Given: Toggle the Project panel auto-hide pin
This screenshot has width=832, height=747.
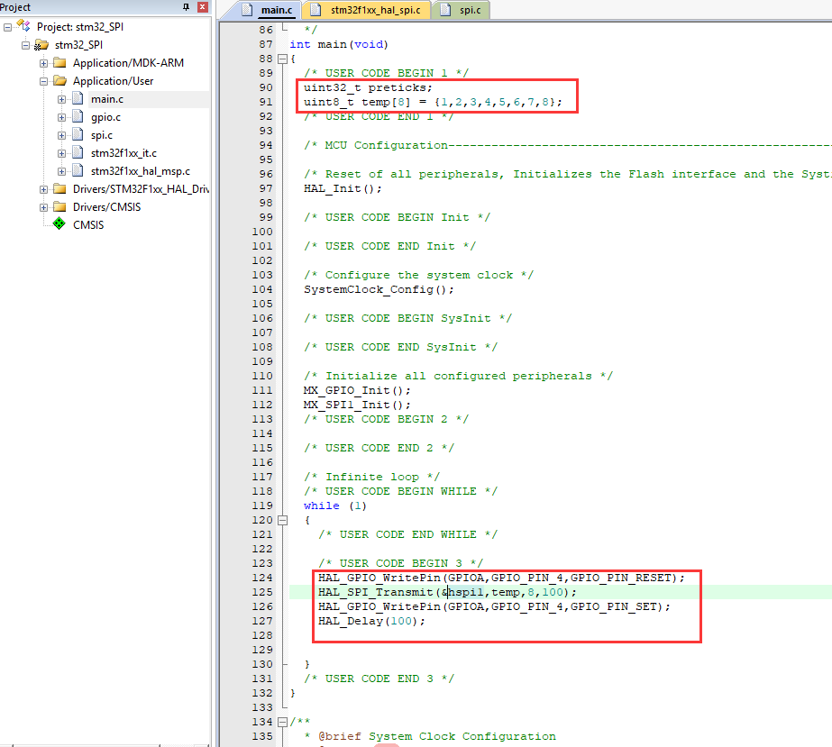Looking at the screenshot, I should click(x=186, y=7).
